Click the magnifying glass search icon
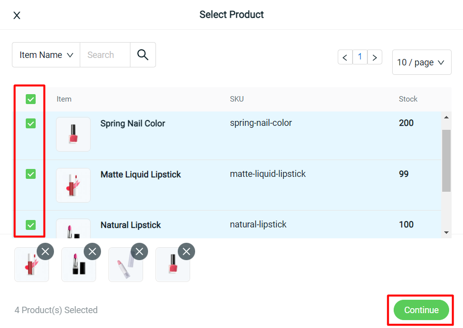 [143, 55]
